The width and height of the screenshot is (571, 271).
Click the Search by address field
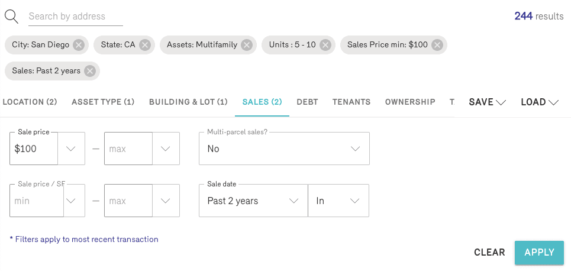[76, 17]
